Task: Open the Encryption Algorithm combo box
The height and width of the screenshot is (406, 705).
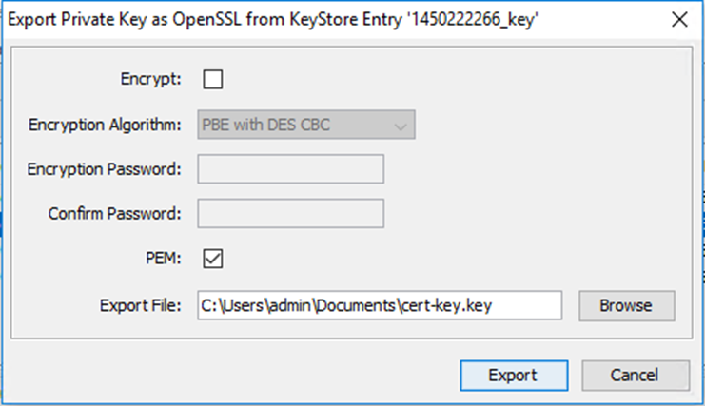Action: tap(304, 125)
